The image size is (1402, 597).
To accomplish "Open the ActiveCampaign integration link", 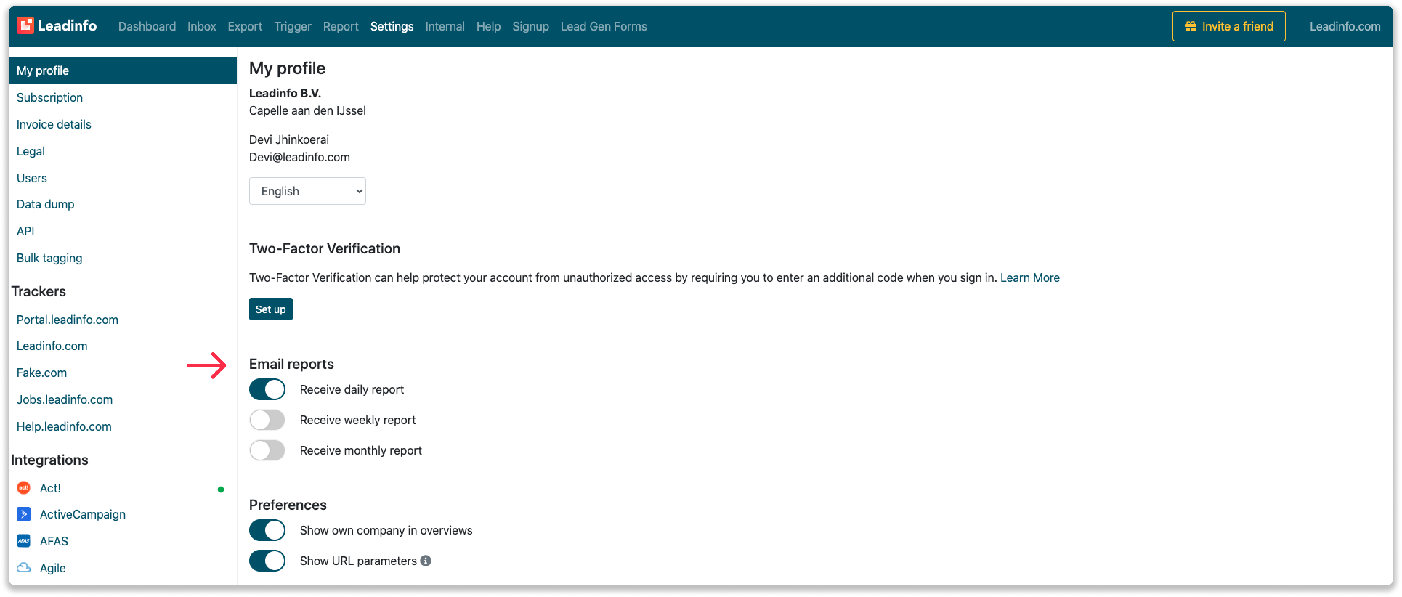I will [x=83, y=514].
